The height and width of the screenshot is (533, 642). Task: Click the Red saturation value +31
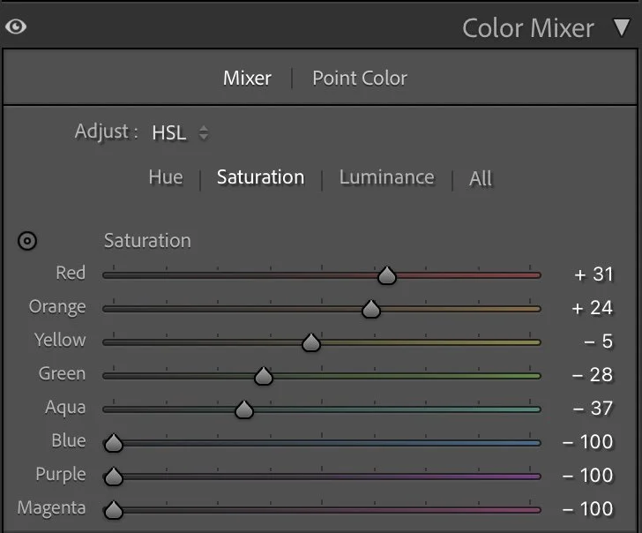(593, 274)
